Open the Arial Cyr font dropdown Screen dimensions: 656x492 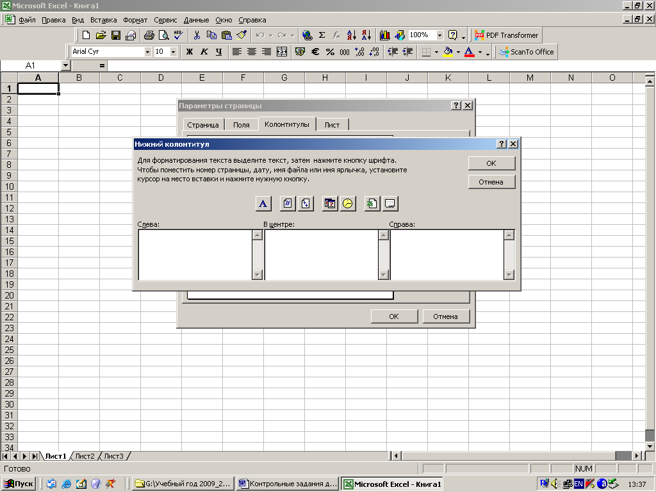tap(147, 52)
